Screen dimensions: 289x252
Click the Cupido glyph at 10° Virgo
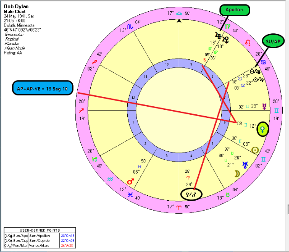pos(226,40)
